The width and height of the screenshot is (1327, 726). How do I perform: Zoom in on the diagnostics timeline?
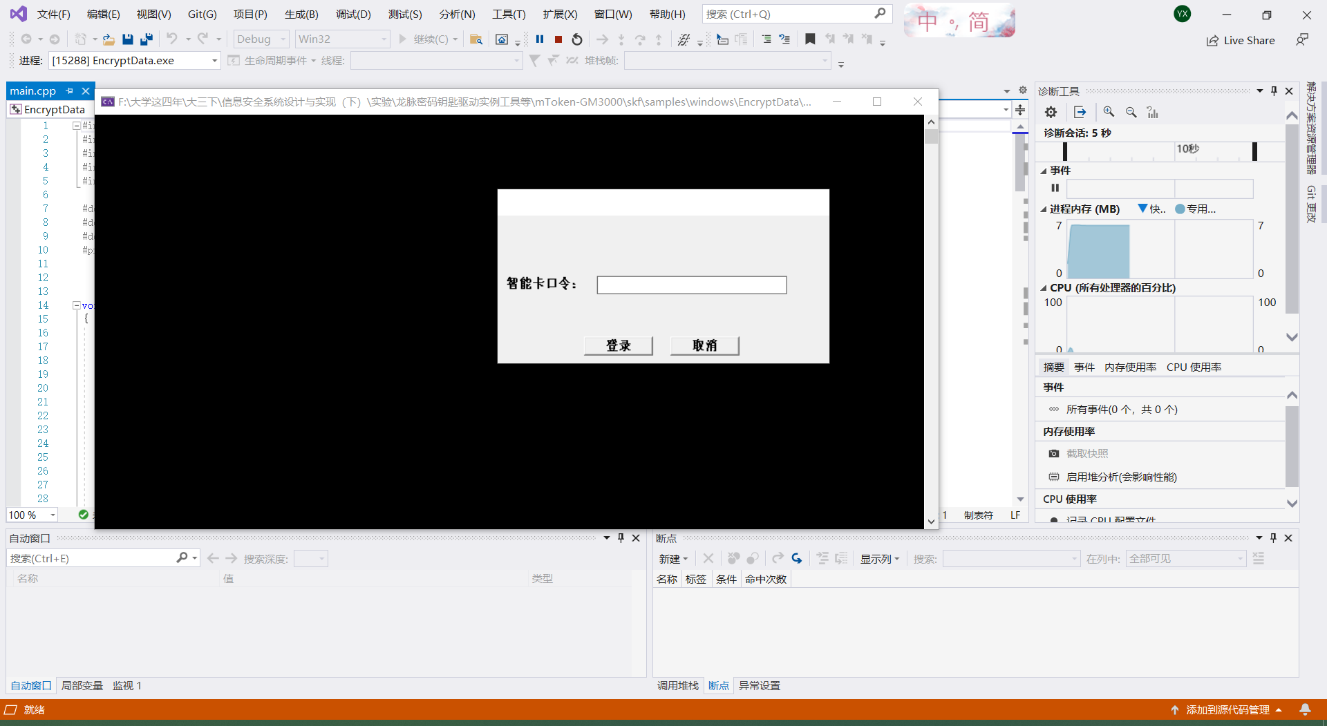1109,112
